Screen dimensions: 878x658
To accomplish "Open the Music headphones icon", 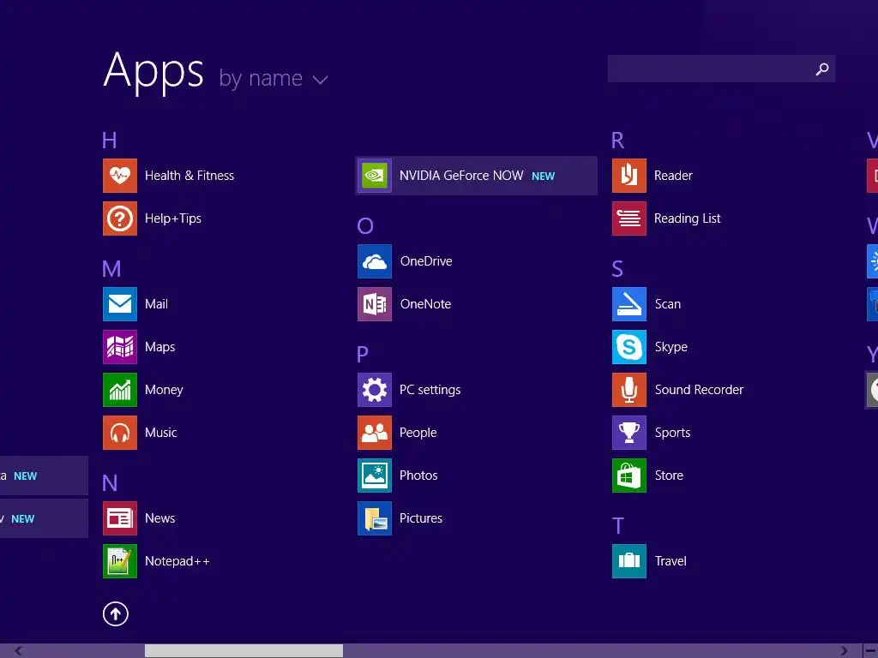I will [120, 433].
